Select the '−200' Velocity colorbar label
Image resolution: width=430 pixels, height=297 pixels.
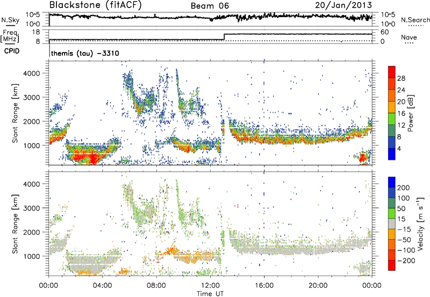[406, 261]
